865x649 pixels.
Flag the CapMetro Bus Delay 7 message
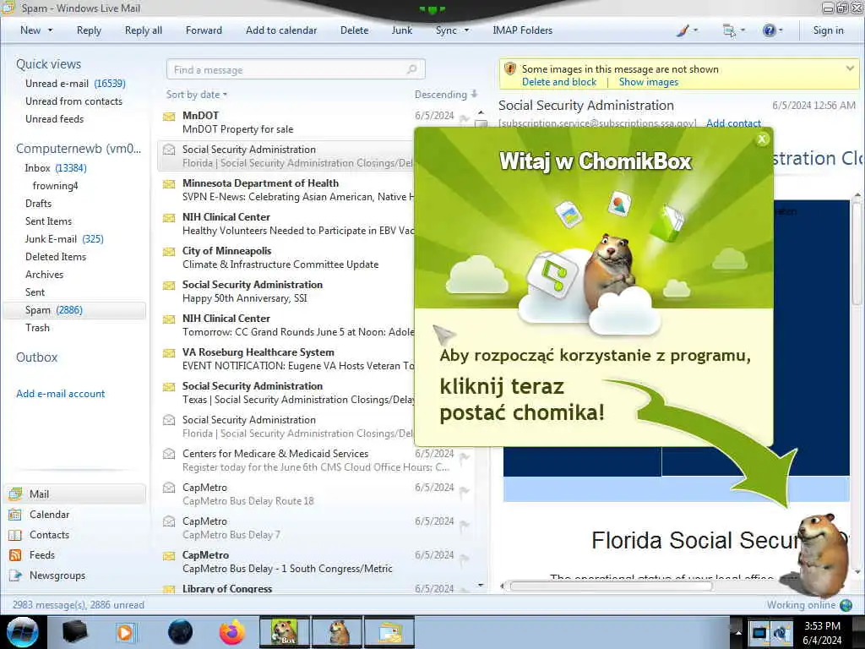pyautogui.click(x=464, y=526)
